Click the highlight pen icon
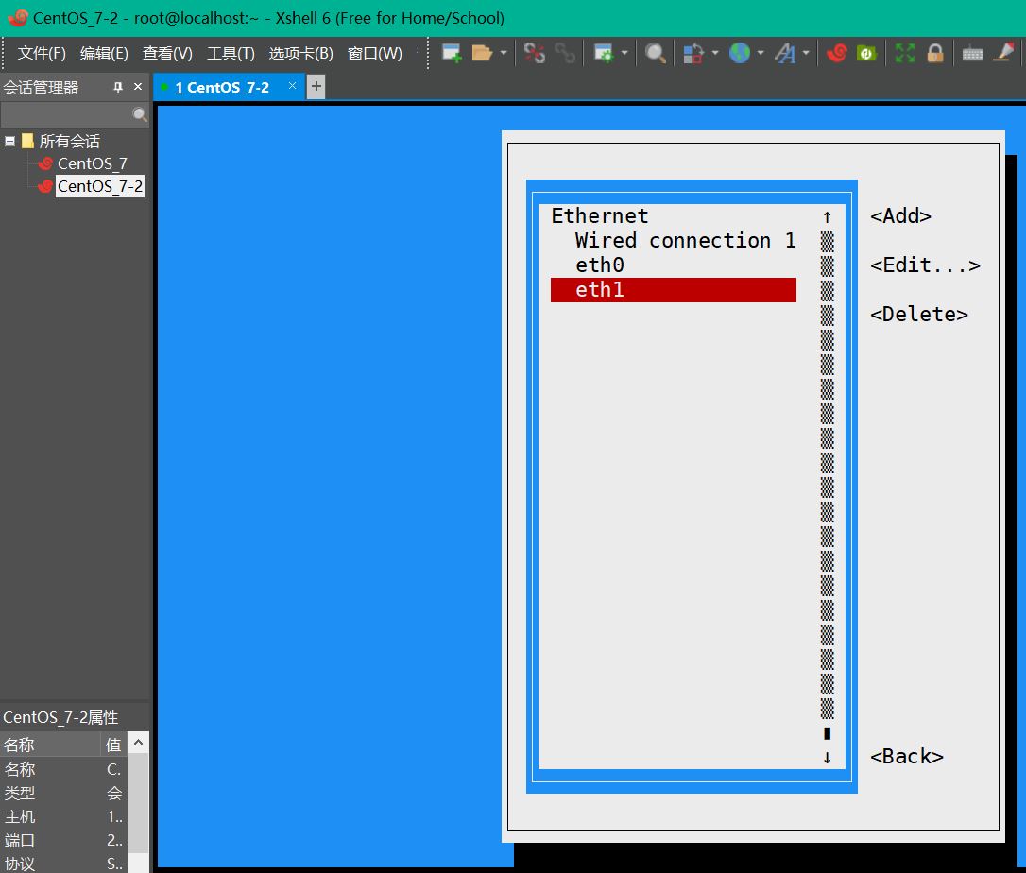The width and height of the screenshot is (1026, 873). pyautogui.click(x=1003, y=52)
